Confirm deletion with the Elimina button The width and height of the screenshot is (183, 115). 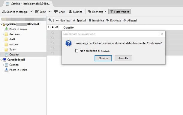(103, 58)
